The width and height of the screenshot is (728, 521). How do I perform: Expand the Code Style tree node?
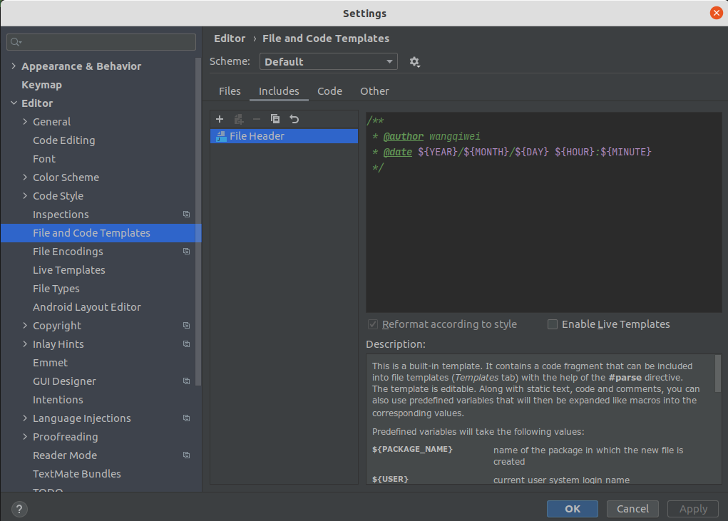pos(26,196)
